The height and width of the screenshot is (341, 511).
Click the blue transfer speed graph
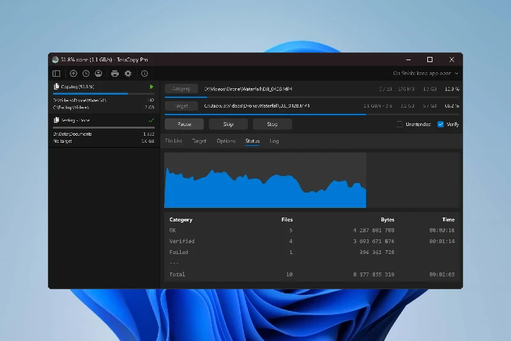coord(265,187)
